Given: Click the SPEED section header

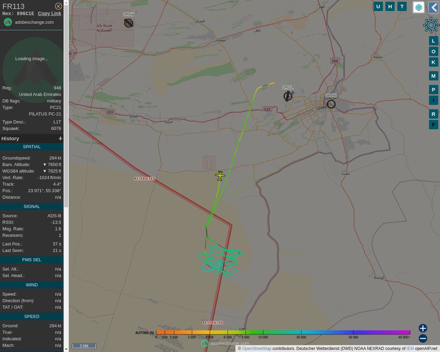Looking at the screenshot, I should (x=32, y=316).
